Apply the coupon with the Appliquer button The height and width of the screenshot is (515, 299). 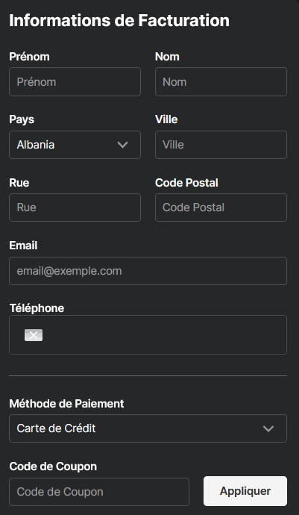(x=245, y=491)
